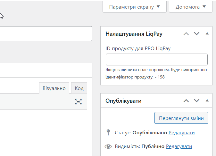Click the Опублікувати panel heading
216x156 pixels.
pyautogui.click(x=124, y=101)
